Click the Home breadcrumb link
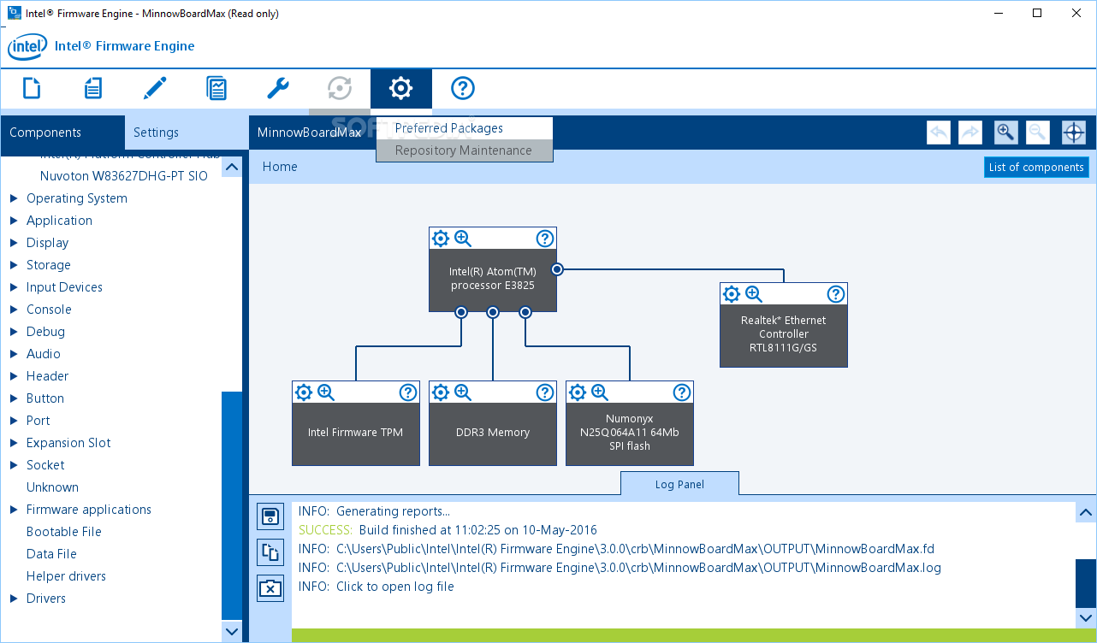 coord(280,167)
